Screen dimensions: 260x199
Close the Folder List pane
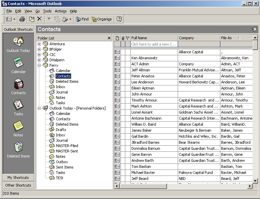[109, 38]
